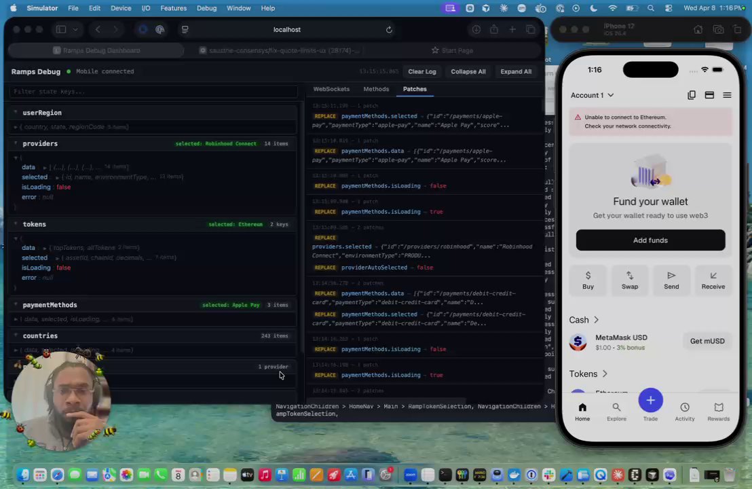This screenshot has width=752, height=489.
Task: Open the File menu
Action: [x=73, y=8]
